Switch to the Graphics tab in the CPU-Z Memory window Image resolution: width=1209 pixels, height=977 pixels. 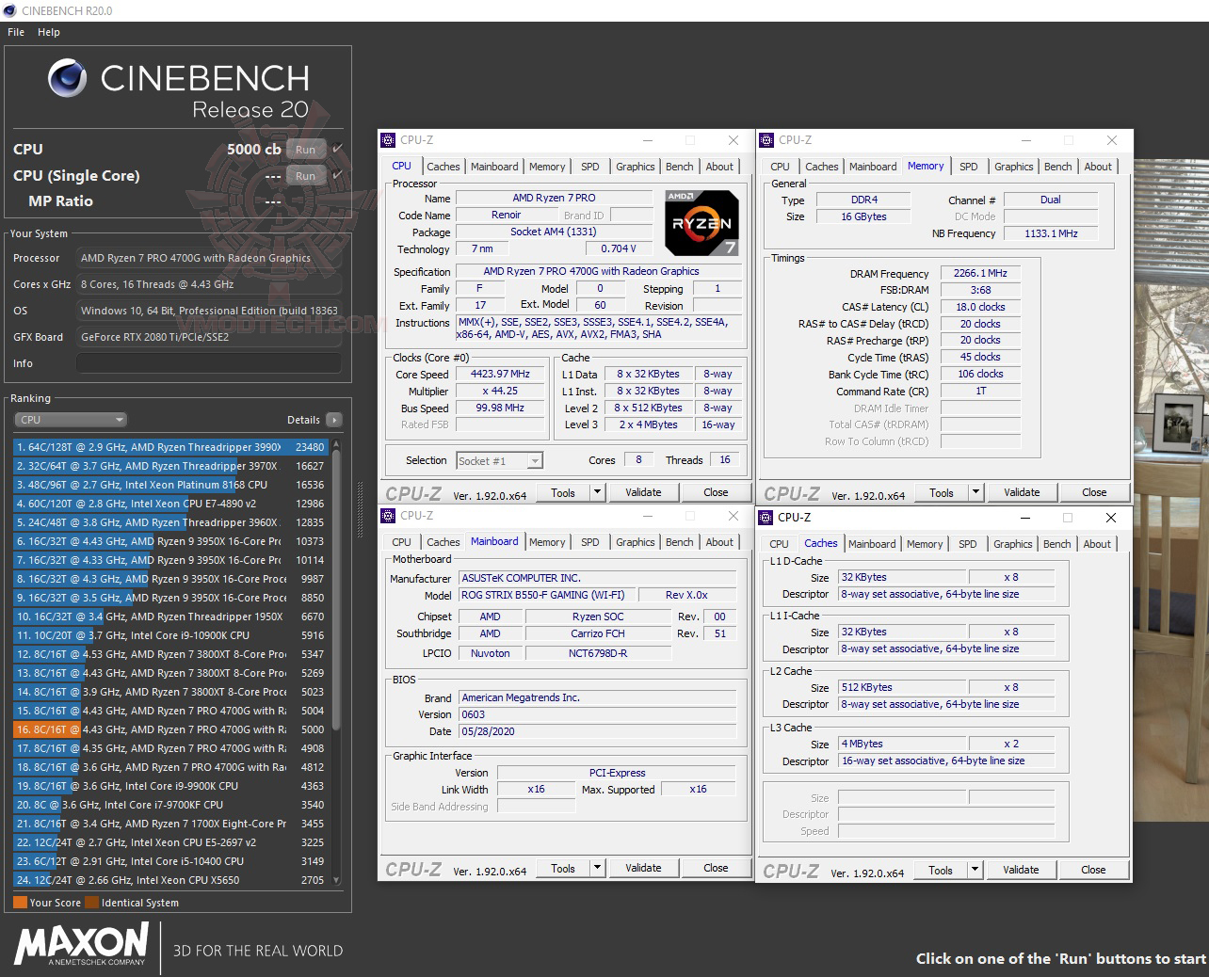tap(1014, 167)
